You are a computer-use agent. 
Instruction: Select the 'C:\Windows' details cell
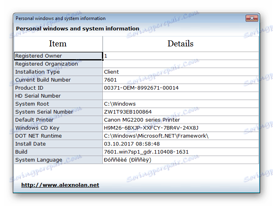[x=181, y=104]
